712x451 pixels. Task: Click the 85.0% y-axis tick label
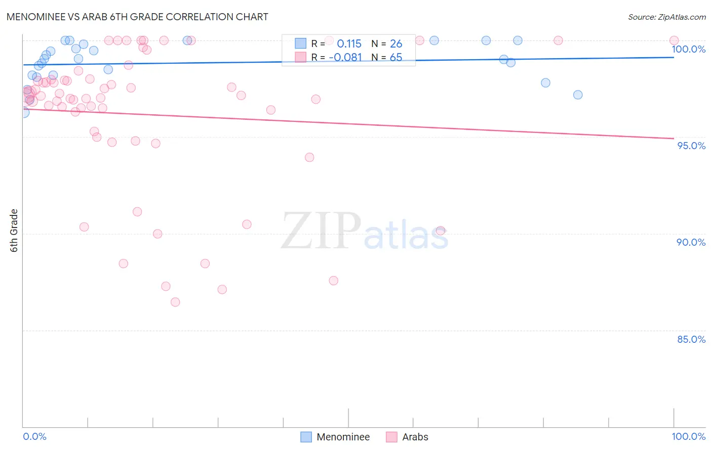[691, 339]
